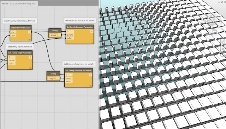Screen dimensions: 226x129
Task: Click the 'Set Family Type Parameters' note label
Action: click(20, 47)
